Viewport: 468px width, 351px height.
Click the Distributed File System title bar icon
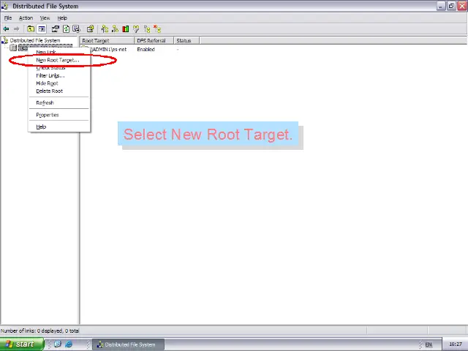click(5, 6)
